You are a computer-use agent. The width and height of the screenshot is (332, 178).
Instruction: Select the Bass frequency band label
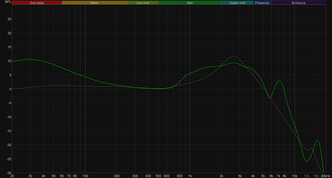pyautogui.click(x=94, y=3)
